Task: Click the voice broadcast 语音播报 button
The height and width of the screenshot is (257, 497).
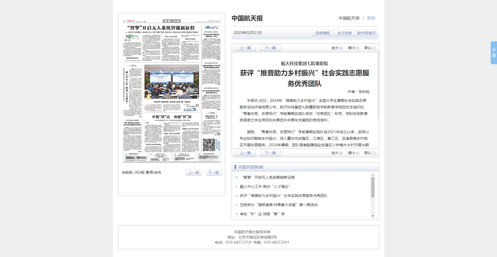Action: tap(323, 33)
